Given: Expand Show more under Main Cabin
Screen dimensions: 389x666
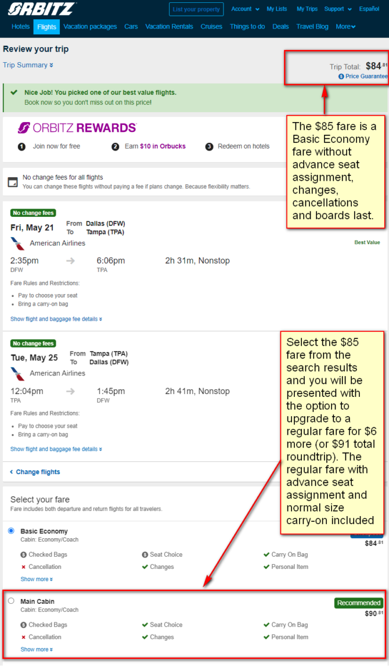Looking at the screenshot, I should [37, 649].
